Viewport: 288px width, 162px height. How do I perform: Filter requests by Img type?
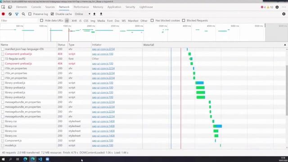tap(93, 21)
